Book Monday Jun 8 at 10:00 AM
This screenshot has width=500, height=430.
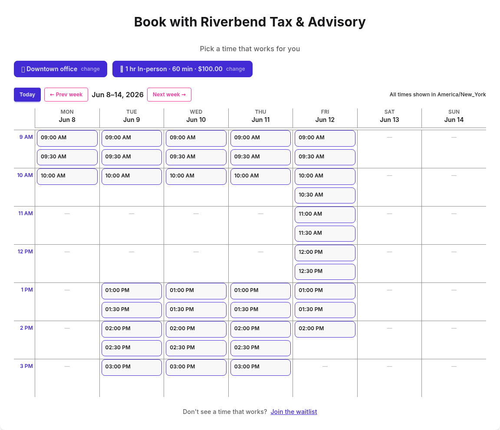(67, 176)
